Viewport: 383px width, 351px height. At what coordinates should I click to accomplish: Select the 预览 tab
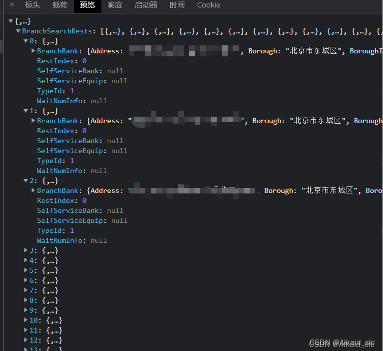87,5
